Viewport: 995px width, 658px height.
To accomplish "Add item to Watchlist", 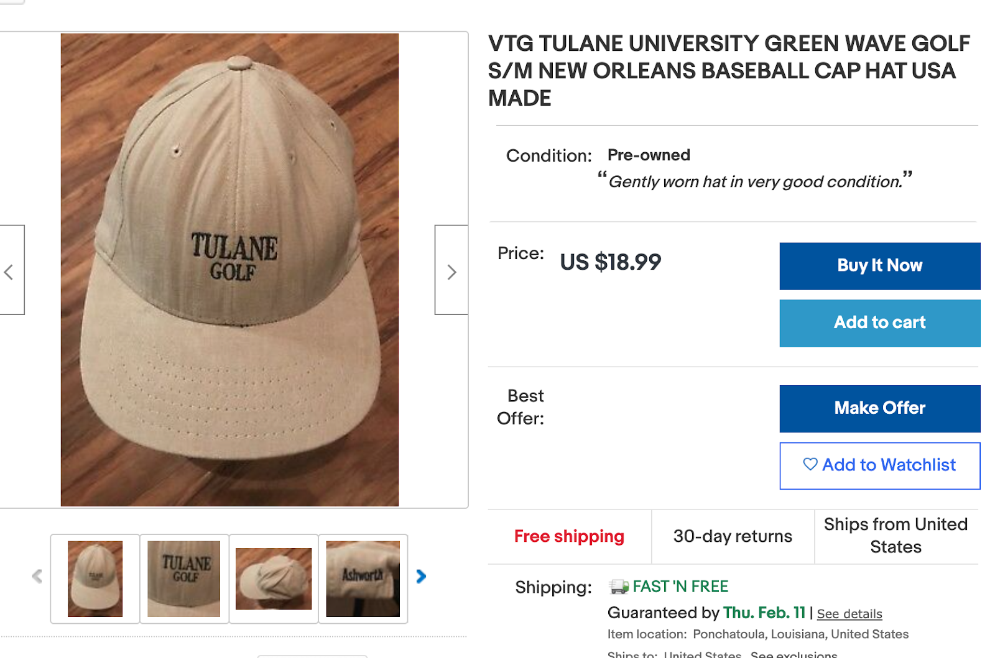I will 880,465.
